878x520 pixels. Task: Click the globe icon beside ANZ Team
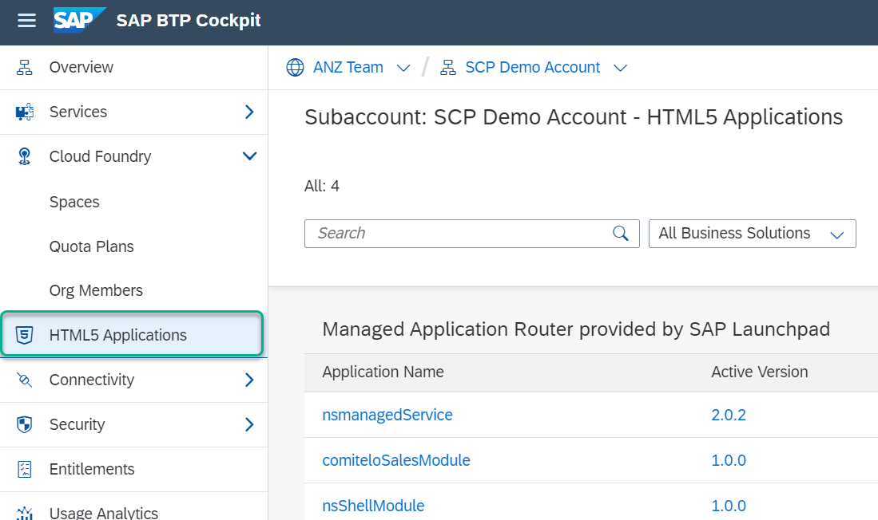coord(295,67)
